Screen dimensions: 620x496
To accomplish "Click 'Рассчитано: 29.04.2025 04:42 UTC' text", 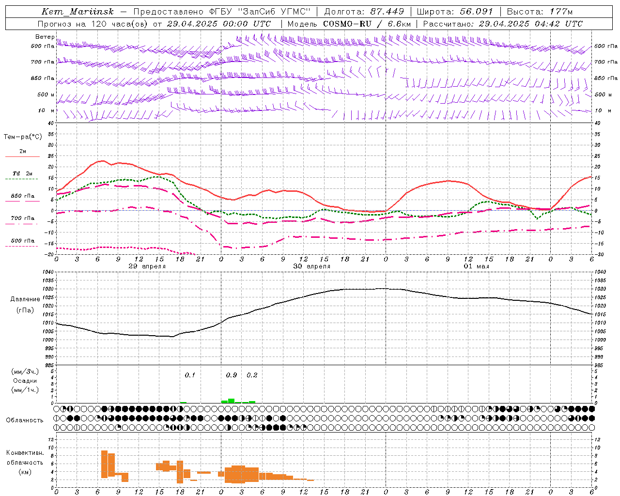I will pos(503,24).
